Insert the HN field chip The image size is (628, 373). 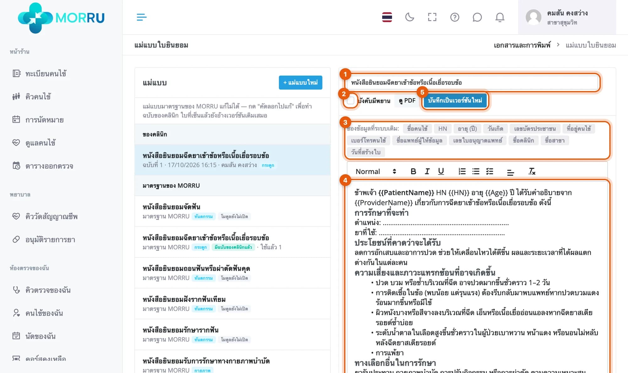[442, 129]
